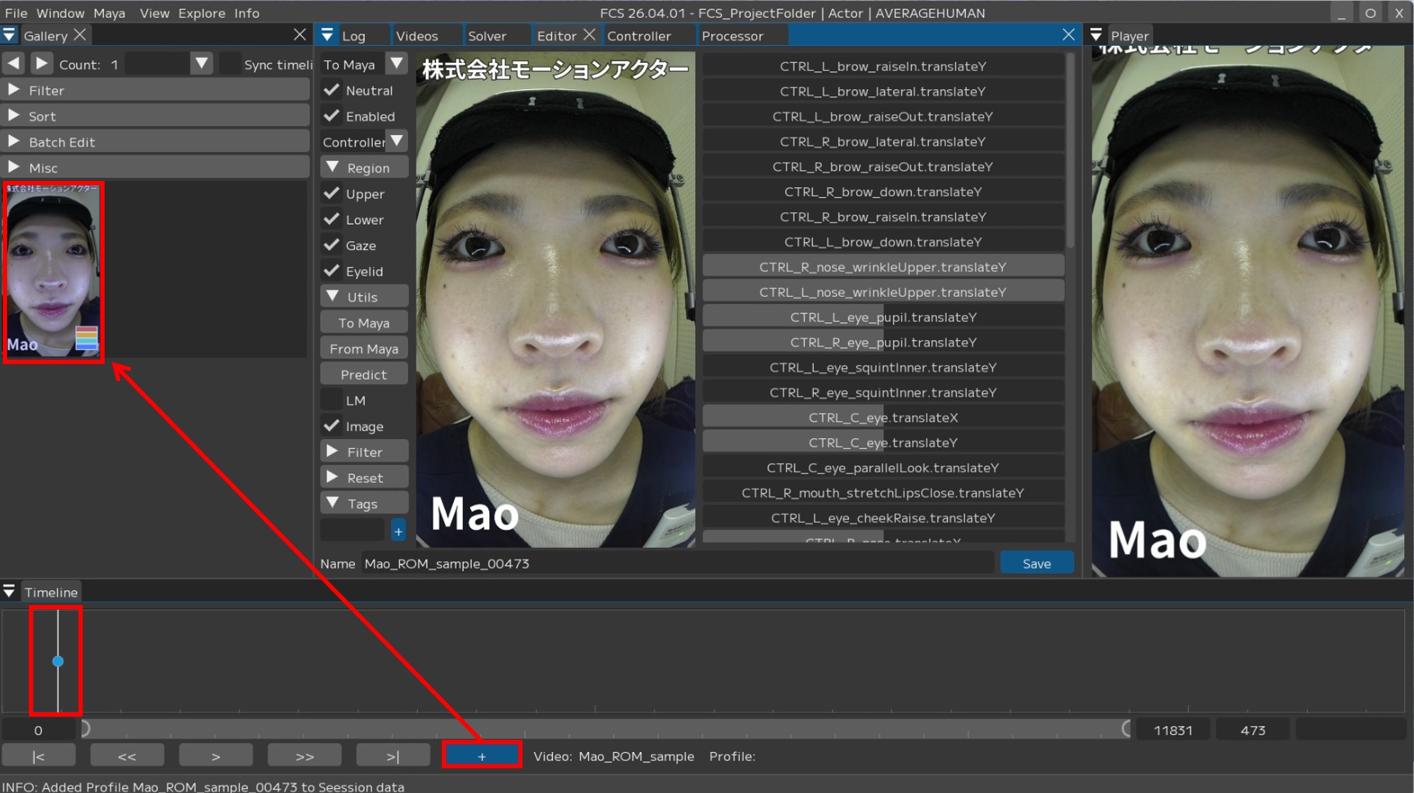Viewport: 1414px width, 793px height.
Task: Click the Predict button
Action: [363, 375]
